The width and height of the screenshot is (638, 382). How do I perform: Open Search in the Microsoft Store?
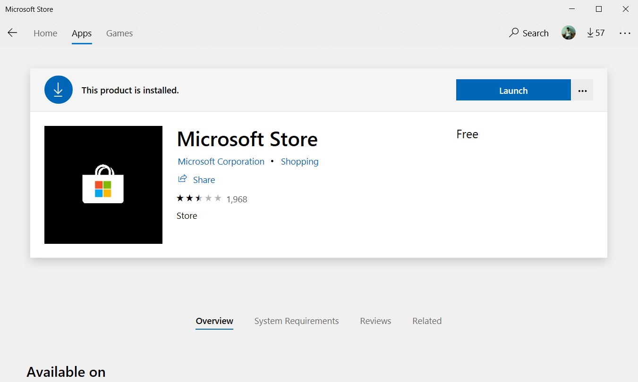(528, 33)
